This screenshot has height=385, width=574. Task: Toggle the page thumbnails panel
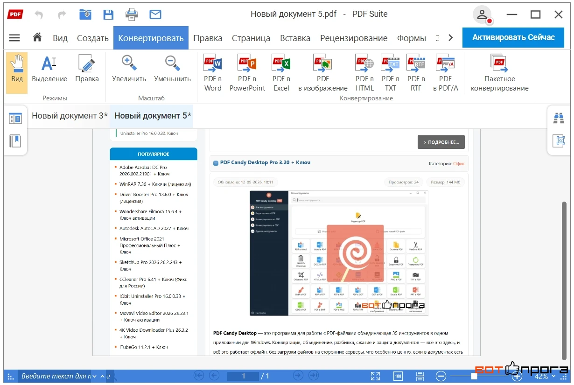[x=15, y=119]
